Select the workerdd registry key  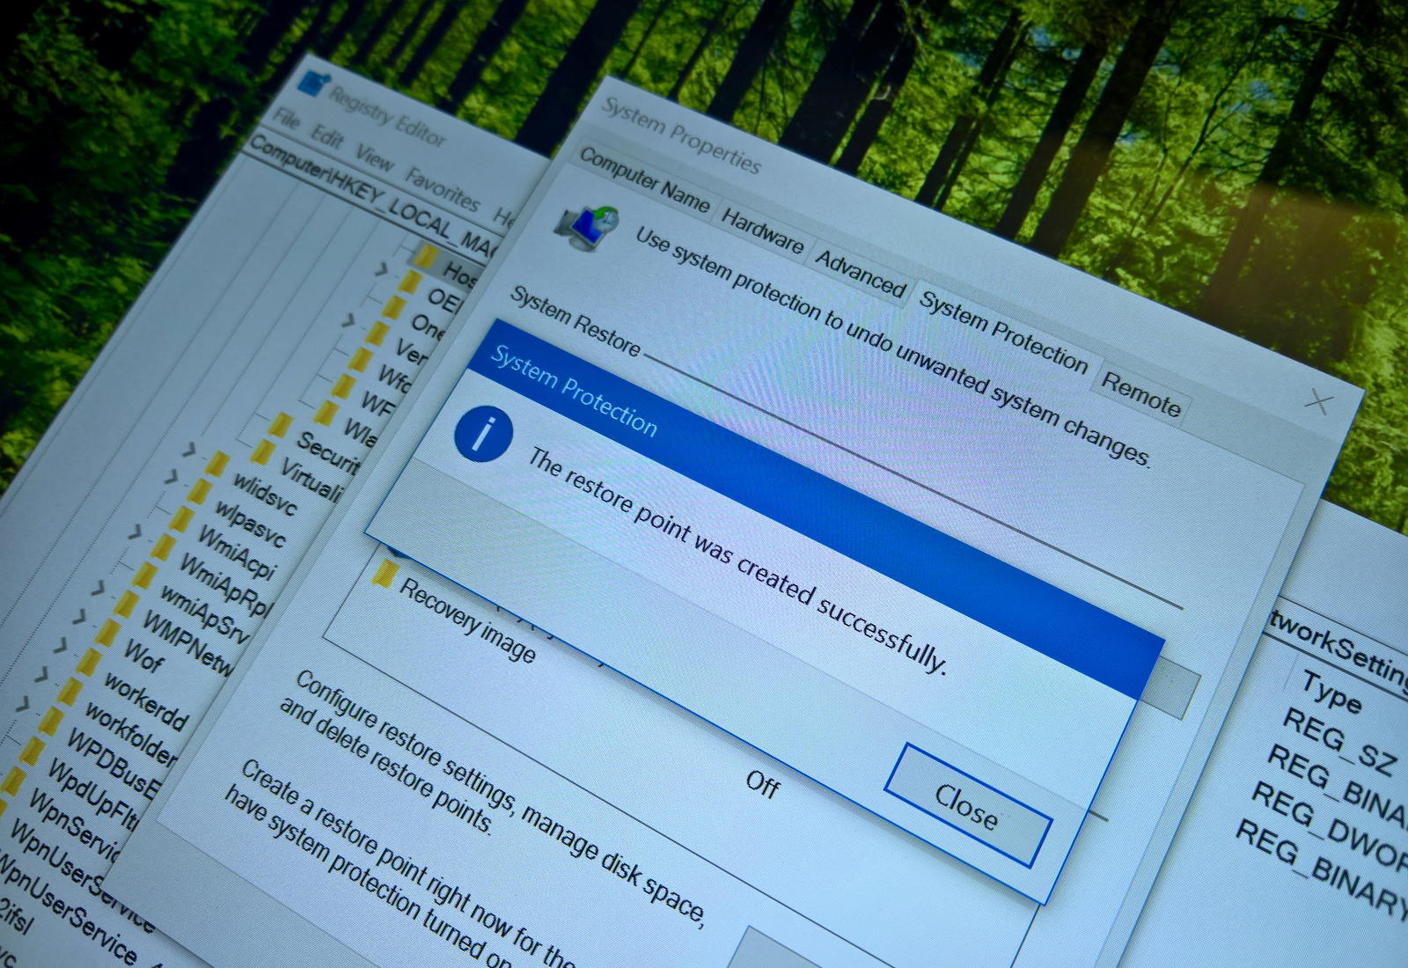[x=145, y=701]
